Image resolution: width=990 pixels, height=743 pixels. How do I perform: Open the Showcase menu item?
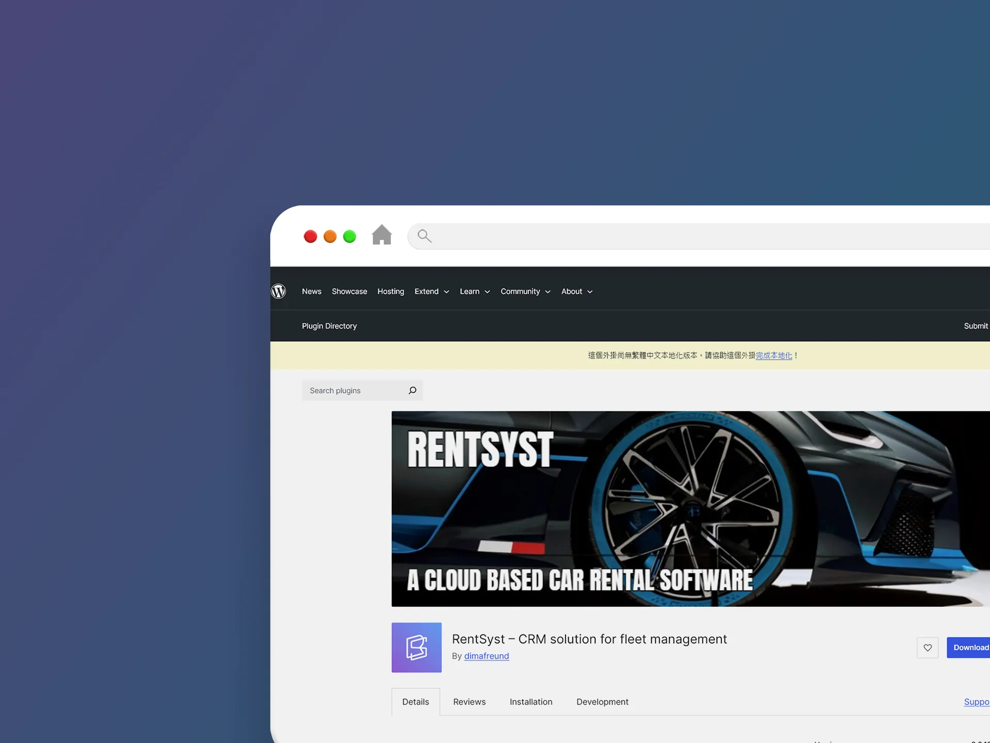tap(350, 292)
